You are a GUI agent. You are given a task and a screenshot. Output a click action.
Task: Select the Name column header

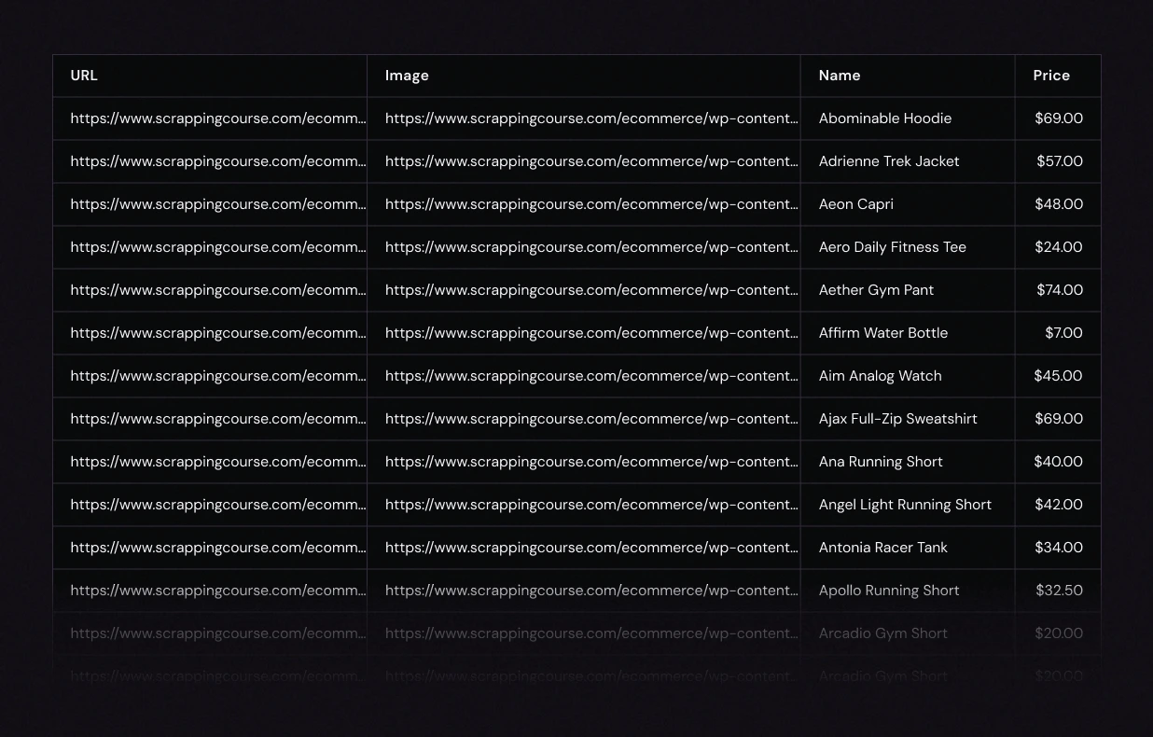[840, 76]
